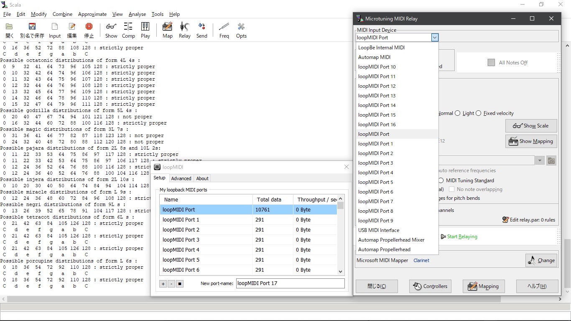Click the Change instrument button
Screen dimensions: 571x321
(x=541, y=260)
